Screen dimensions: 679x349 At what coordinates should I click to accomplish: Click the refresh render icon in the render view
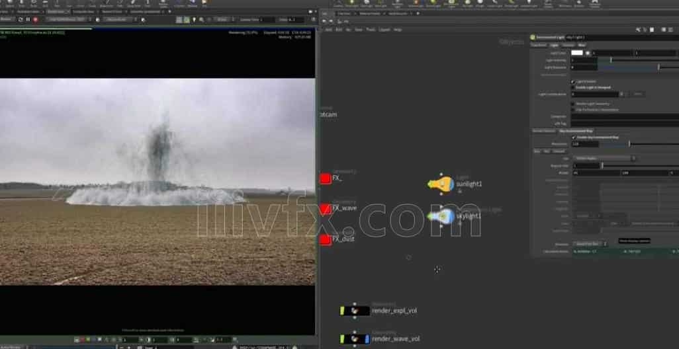21,19
